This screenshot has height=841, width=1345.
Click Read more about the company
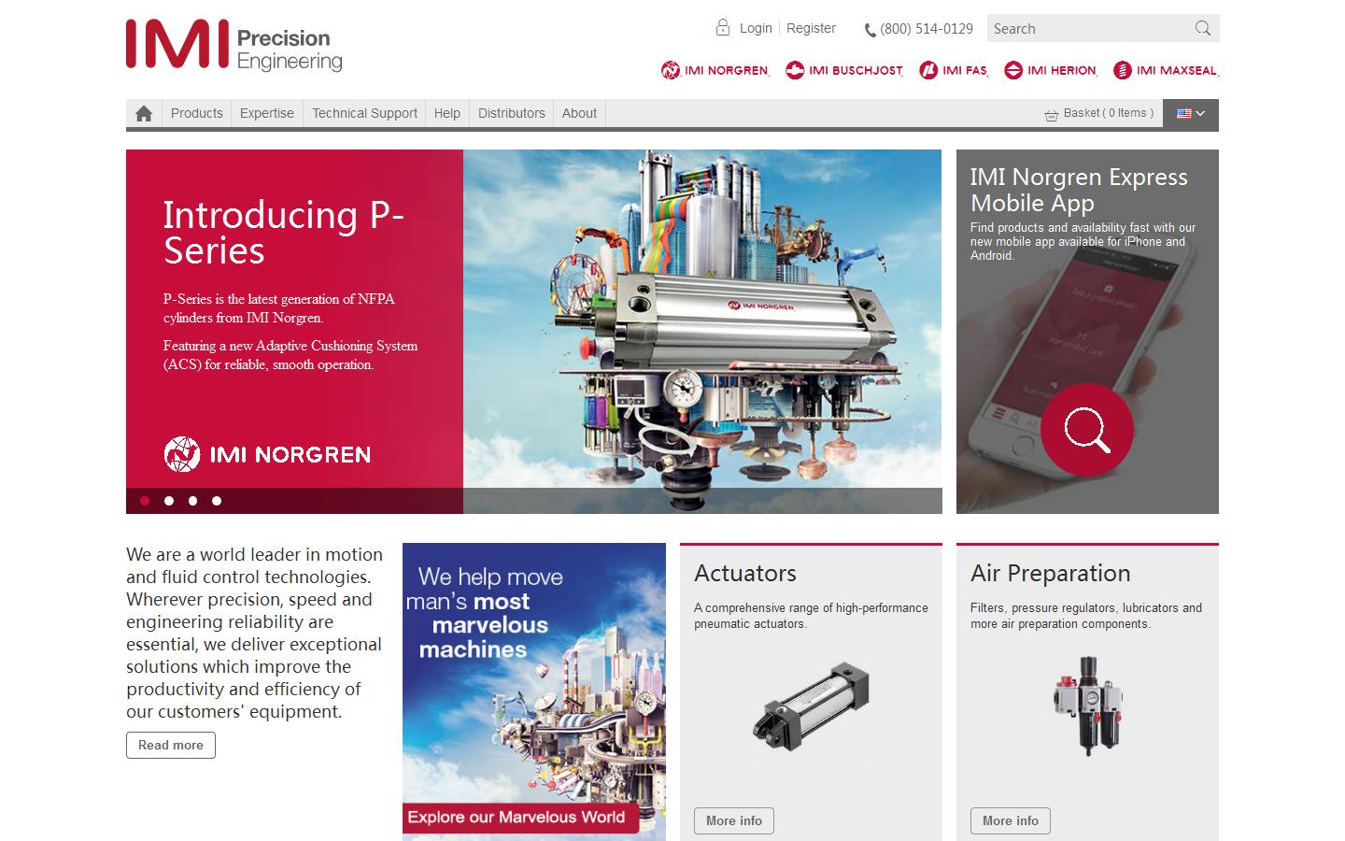tap(170, 745)
